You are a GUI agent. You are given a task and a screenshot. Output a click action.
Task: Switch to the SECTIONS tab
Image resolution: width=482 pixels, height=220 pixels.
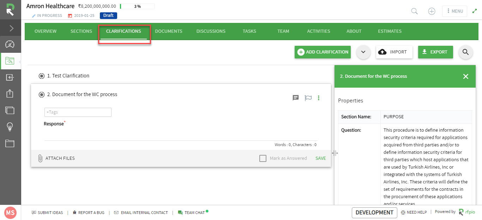click(x=81, y=31)
